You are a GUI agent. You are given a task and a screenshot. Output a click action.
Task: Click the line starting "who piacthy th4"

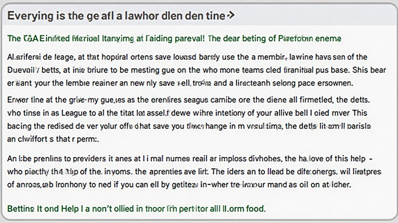pos(194,172)
